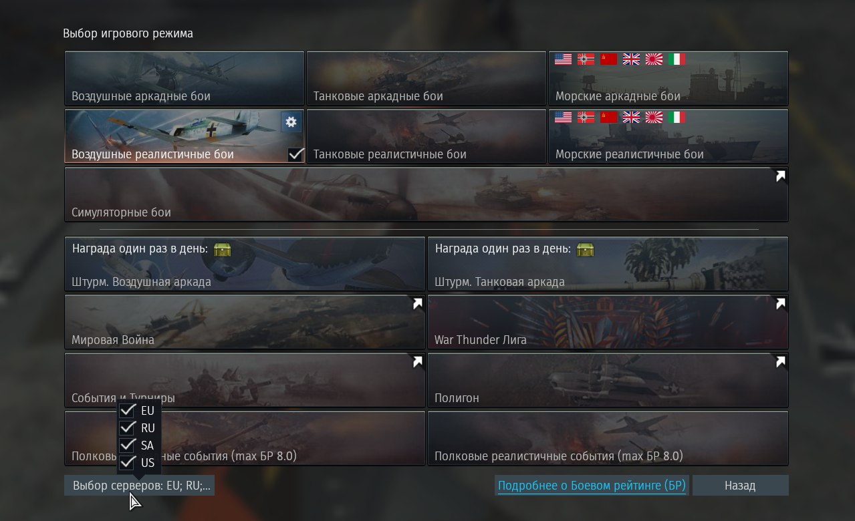Image resolution: width=855 pixels, height=521 pixels.
Task: Choose Полковые реалистичные события tile
Action: (608, 438)
